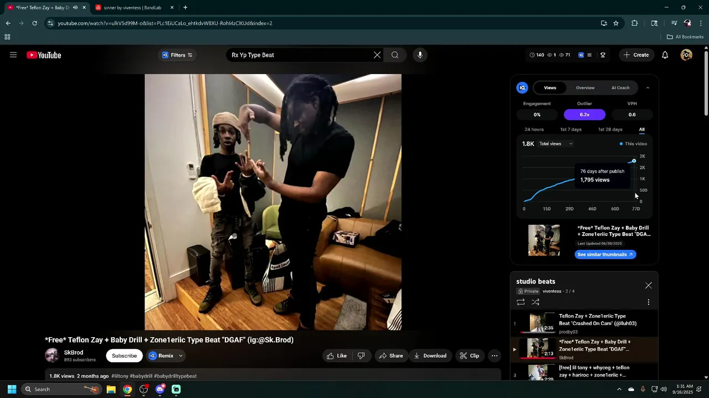This screenshot has height=398, width=709.
Task: Dislike the video with thumbs down
Action: (x=361, y=355)
